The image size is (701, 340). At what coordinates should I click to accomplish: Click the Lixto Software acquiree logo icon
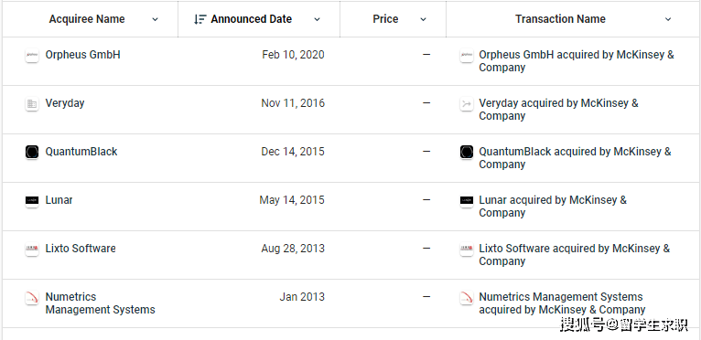pyautogui.click(x=32, y=249)
